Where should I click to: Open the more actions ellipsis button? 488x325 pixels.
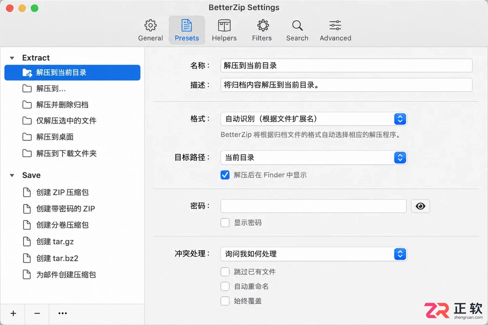pos(63,313)
